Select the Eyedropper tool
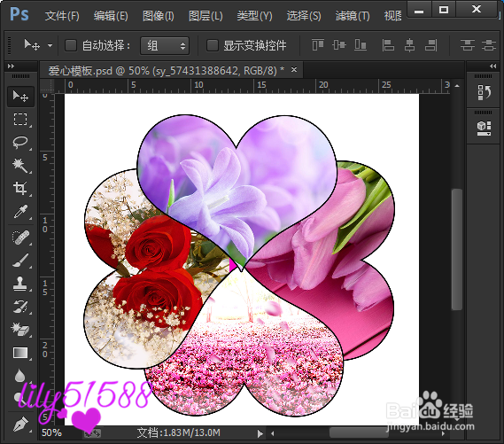The image size is (504, 444). pos(20,212)
